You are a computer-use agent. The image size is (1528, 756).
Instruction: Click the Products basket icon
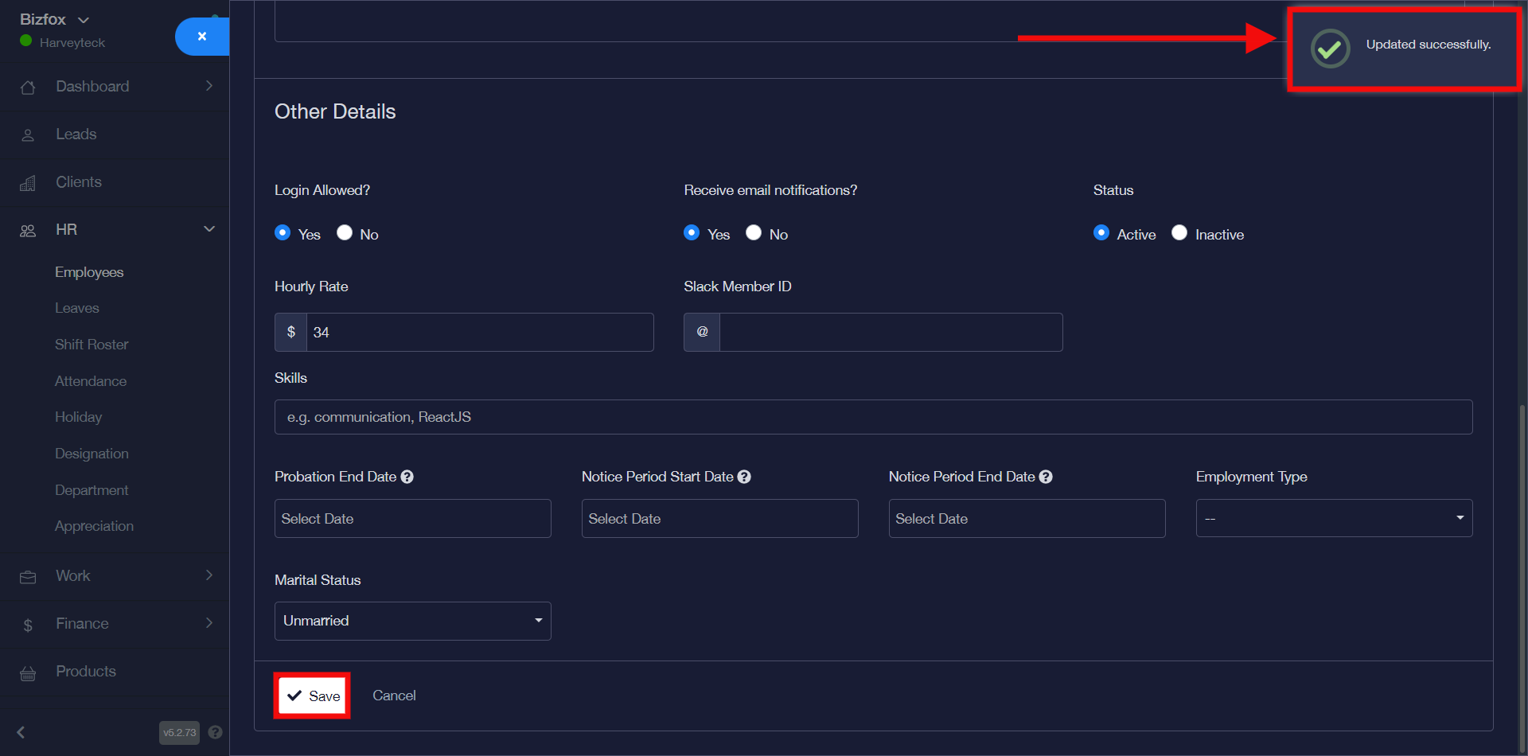click(28, 673)
